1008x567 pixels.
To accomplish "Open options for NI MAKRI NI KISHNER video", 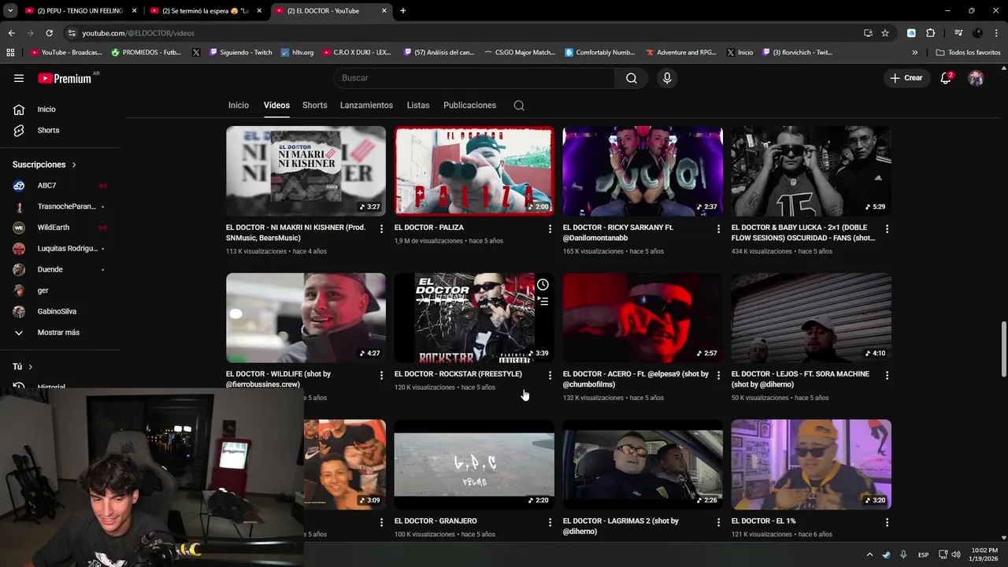I will 381,228.
